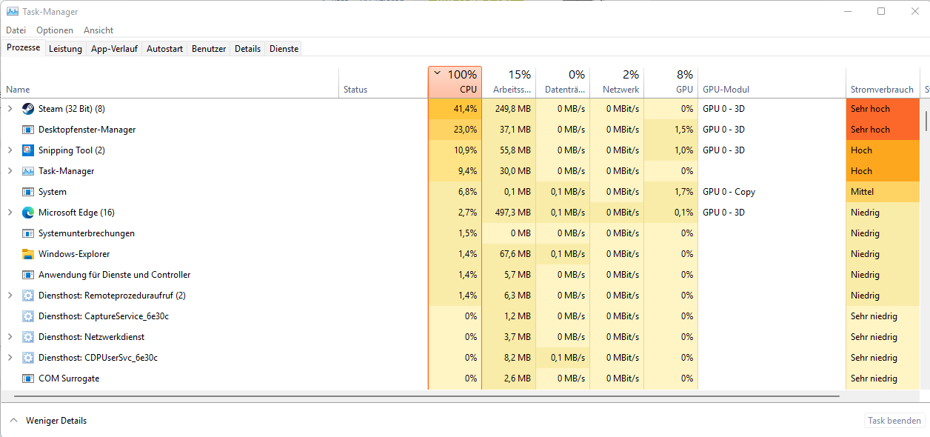The image size is (930, 437).
Task: Click the Diensthost: CDPUserSvc gear icon
Action: pos(28,358)
